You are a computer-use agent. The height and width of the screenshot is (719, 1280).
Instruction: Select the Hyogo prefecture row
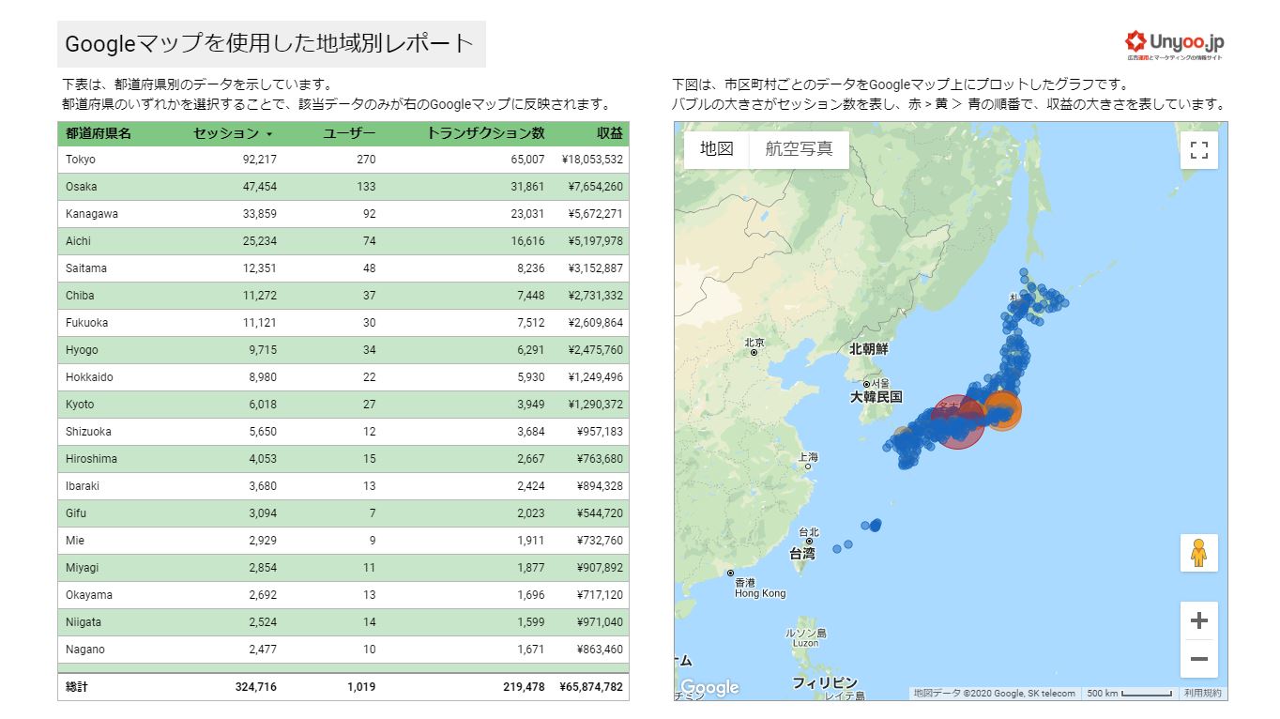343,350
